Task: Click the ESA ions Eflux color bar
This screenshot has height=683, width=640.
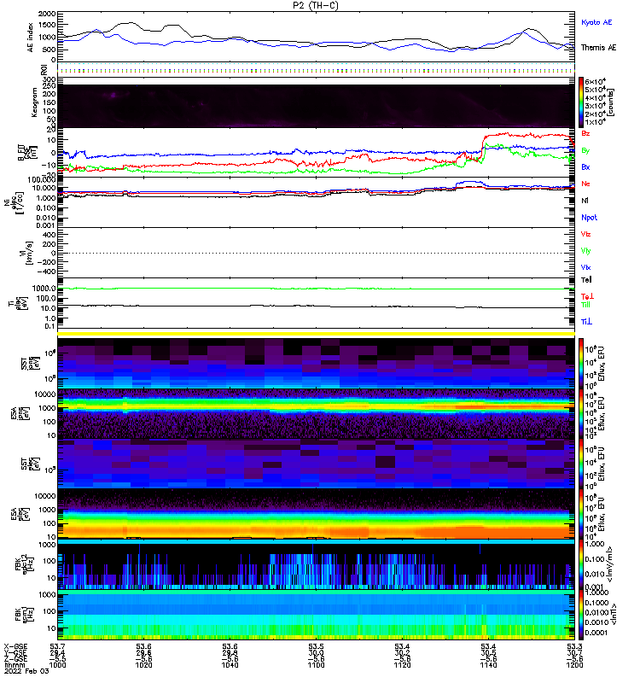Action: [x=581, y=414]
